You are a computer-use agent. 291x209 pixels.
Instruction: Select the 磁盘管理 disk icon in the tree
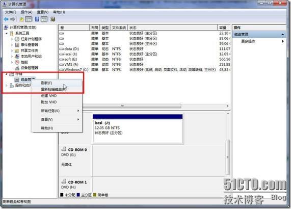point(17,80)
